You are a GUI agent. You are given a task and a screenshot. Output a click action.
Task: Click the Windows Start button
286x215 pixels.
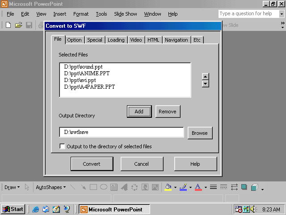13,209
